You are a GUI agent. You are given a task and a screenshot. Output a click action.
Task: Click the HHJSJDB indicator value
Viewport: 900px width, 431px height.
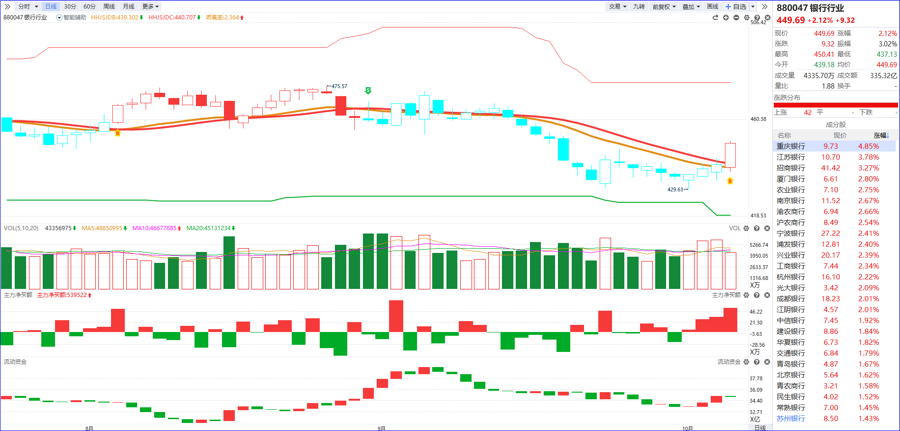[x=117, y=18]
